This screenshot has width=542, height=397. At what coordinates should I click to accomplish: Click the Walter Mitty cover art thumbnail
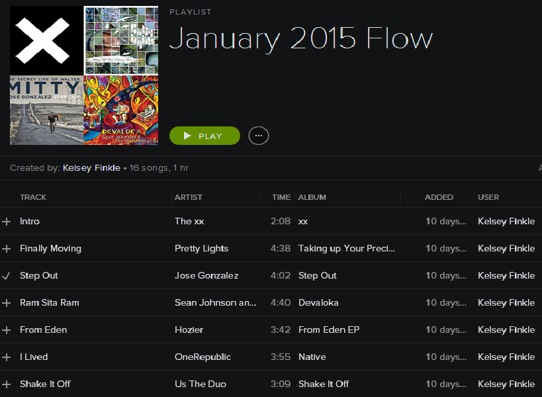pos(46,110)
